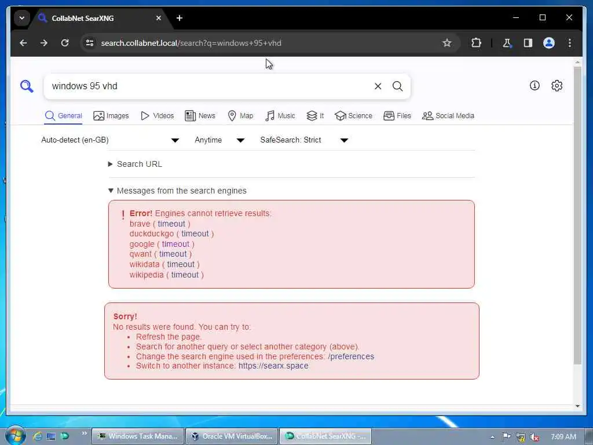593x445 pixels.
Task: Click the brave timeout link
Action: pyautogui.click(x=171, y=224)
